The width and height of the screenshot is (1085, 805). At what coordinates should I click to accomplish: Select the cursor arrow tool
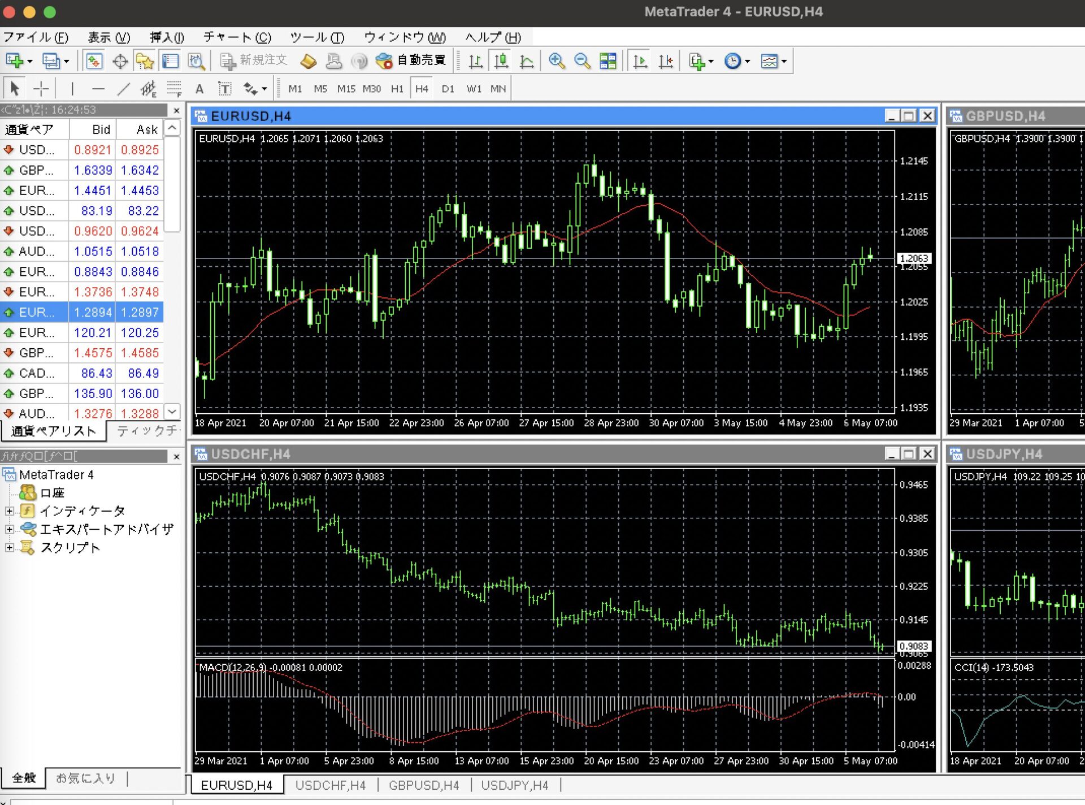[15, 89]
